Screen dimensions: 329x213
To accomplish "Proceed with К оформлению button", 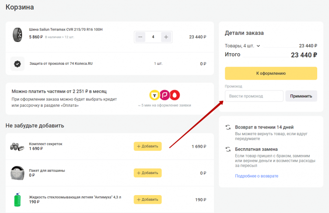I will (x=271, y=73).
